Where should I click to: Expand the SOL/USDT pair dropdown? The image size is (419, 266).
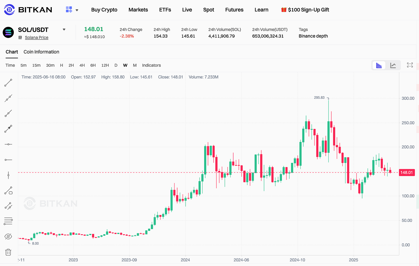pyautogui.click(x=64, y=30)
